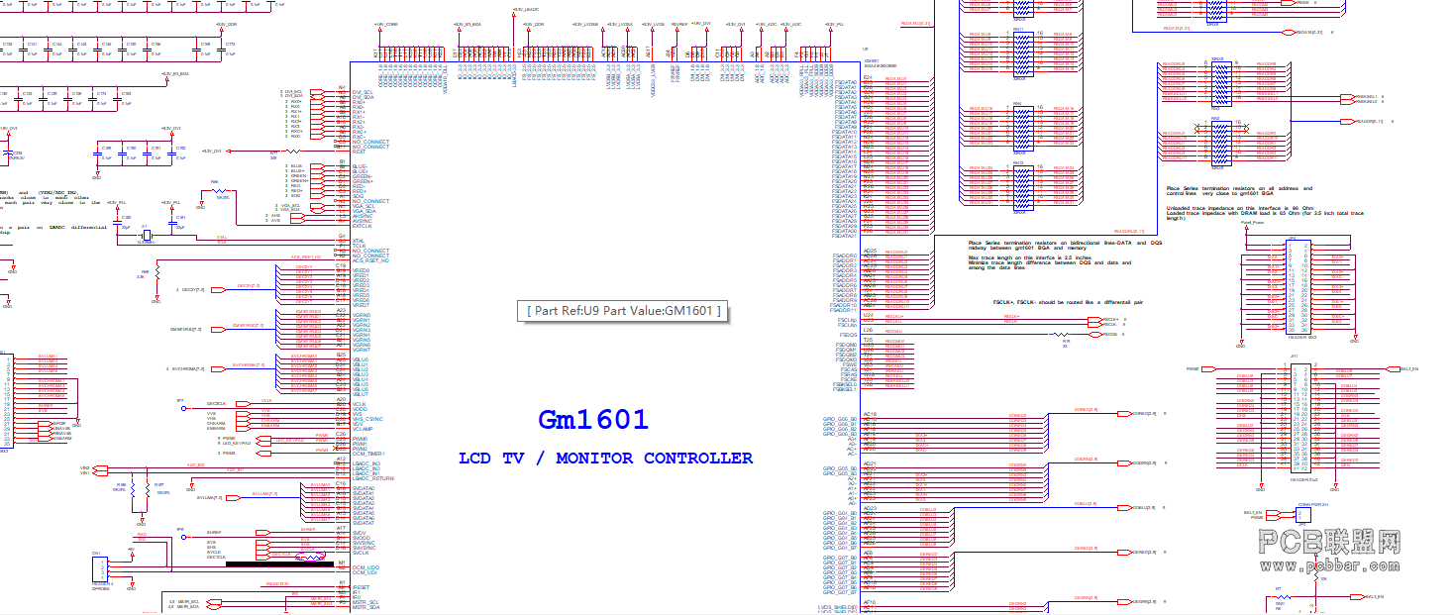Select the note about 90 Ohm unloaded trace impedance
1454x615 pixels.
click(x=1265, y=213)
